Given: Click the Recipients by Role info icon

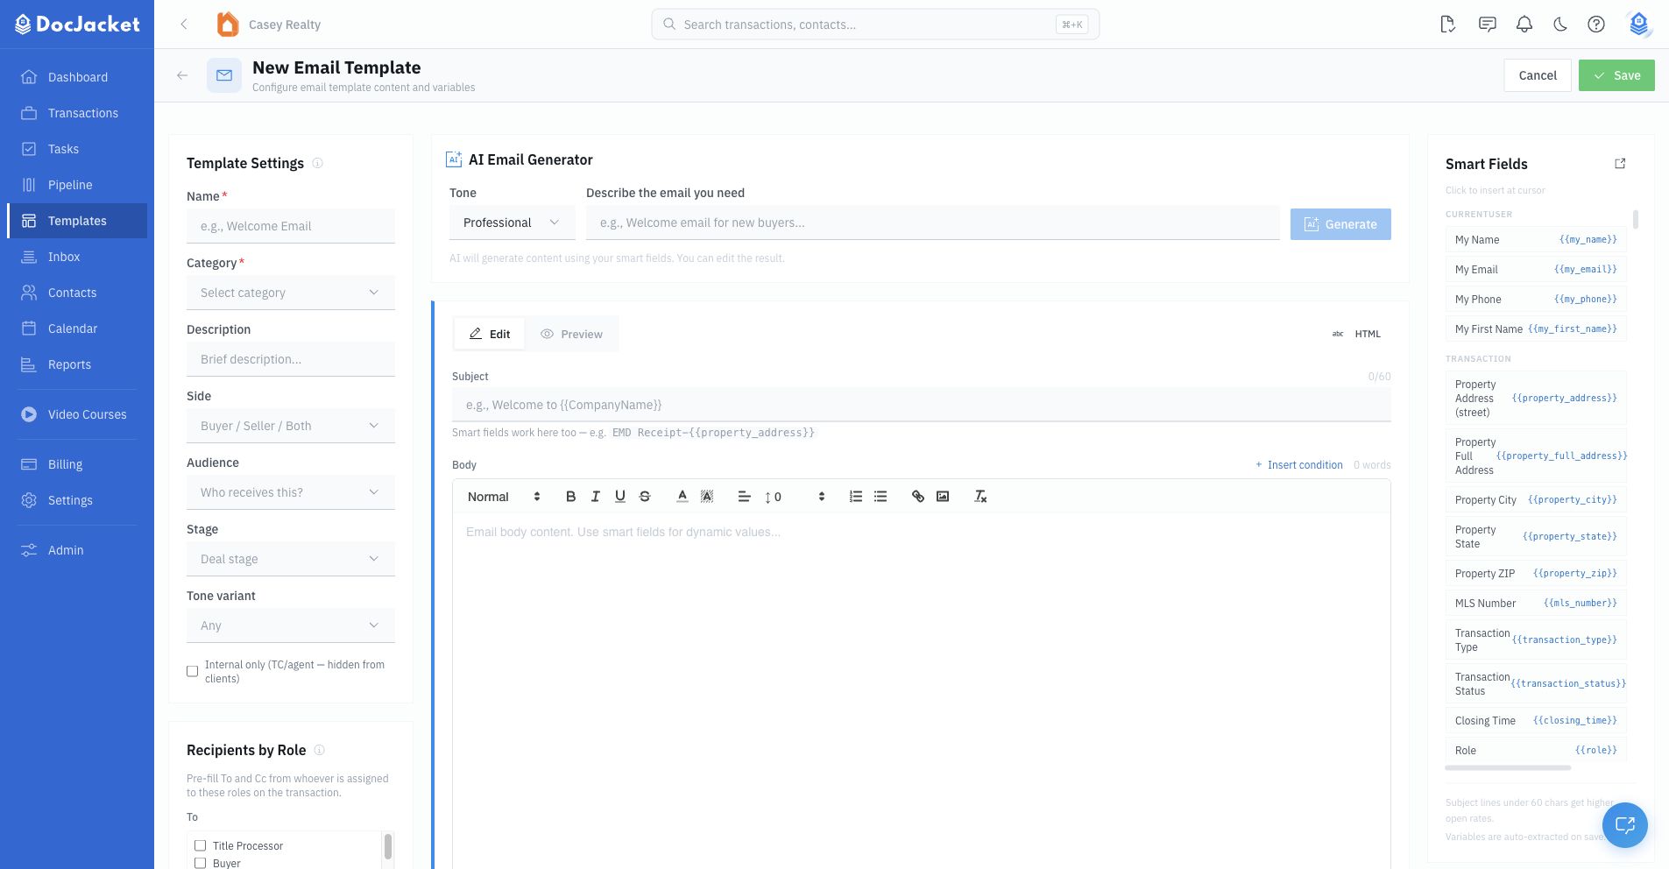Looking at the screenshot, I should (319, 750).
